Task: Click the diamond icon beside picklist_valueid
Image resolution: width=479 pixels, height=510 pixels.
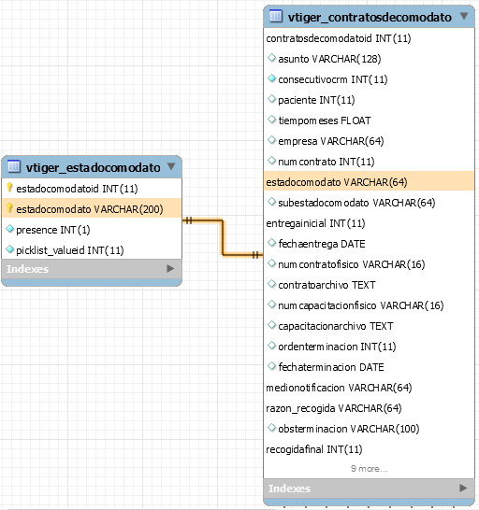Action: (x=10, y=249)
